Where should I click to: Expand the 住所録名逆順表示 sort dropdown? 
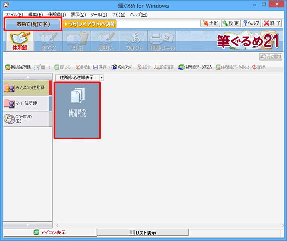coord(101,78)
